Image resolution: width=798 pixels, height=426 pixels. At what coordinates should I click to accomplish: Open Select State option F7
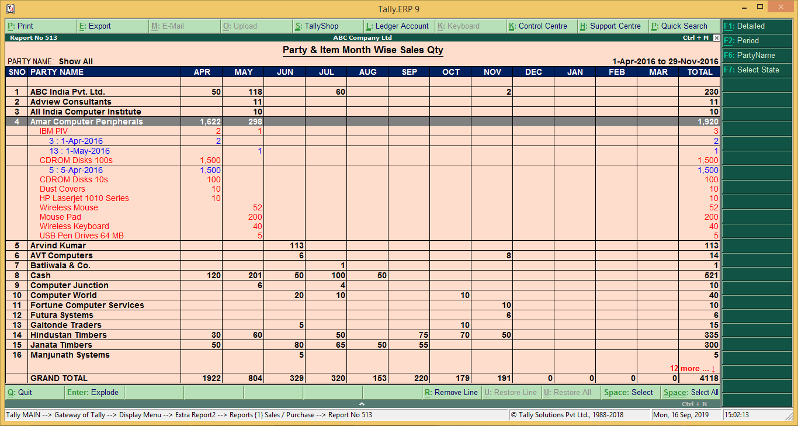coord(757,70)
